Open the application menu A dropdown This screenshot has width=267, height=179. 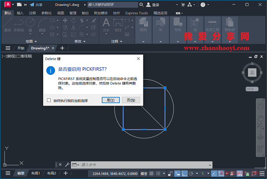[13, 4]
